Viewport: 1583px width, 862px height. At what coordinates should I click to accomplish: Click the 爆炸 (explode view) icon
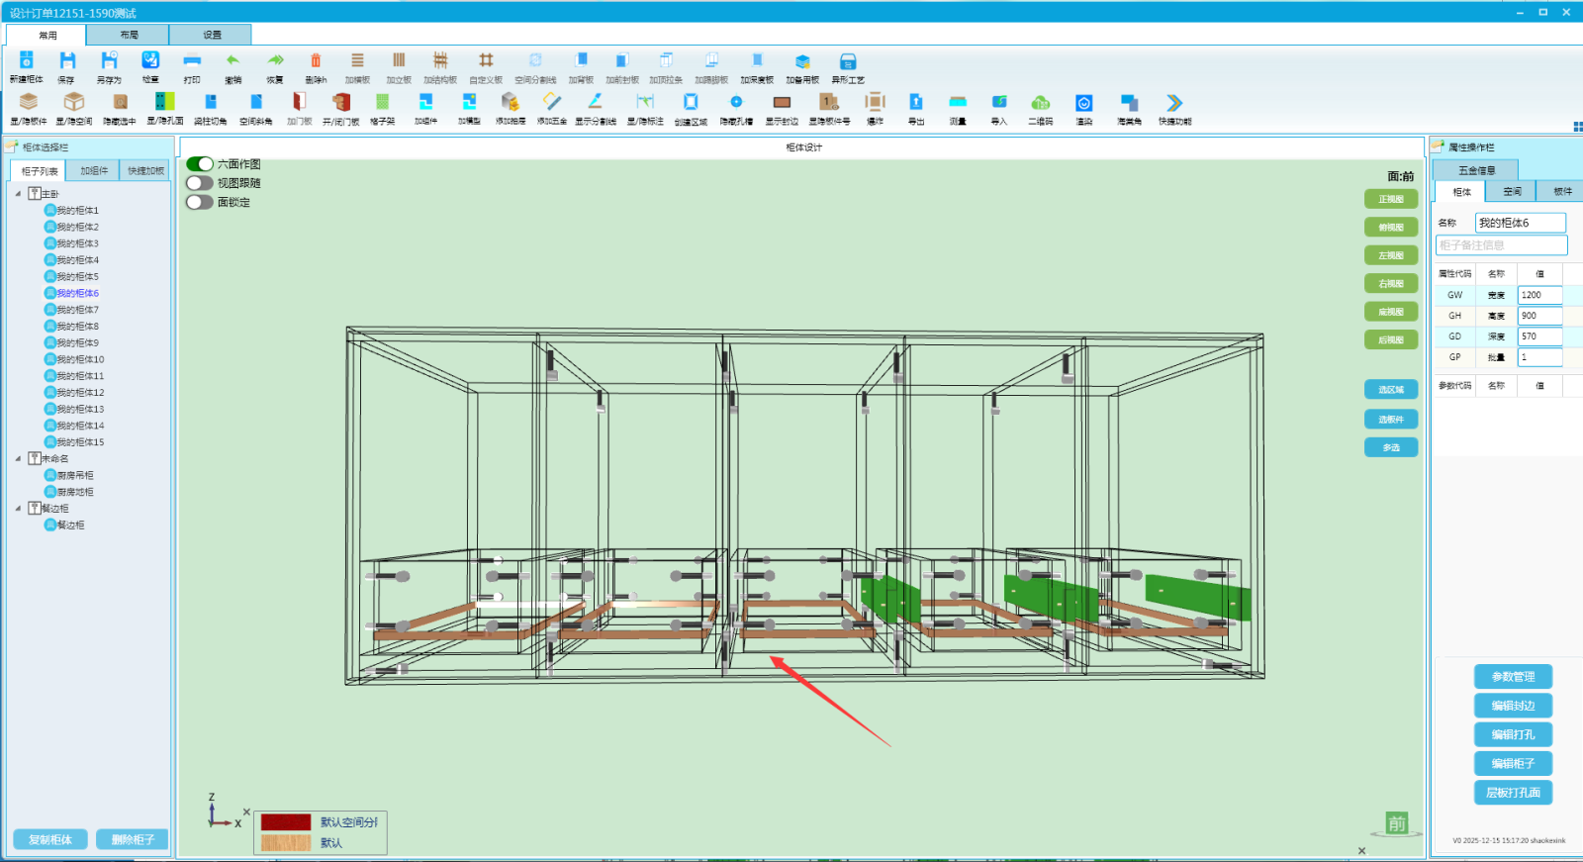click(x=875, y=103)
